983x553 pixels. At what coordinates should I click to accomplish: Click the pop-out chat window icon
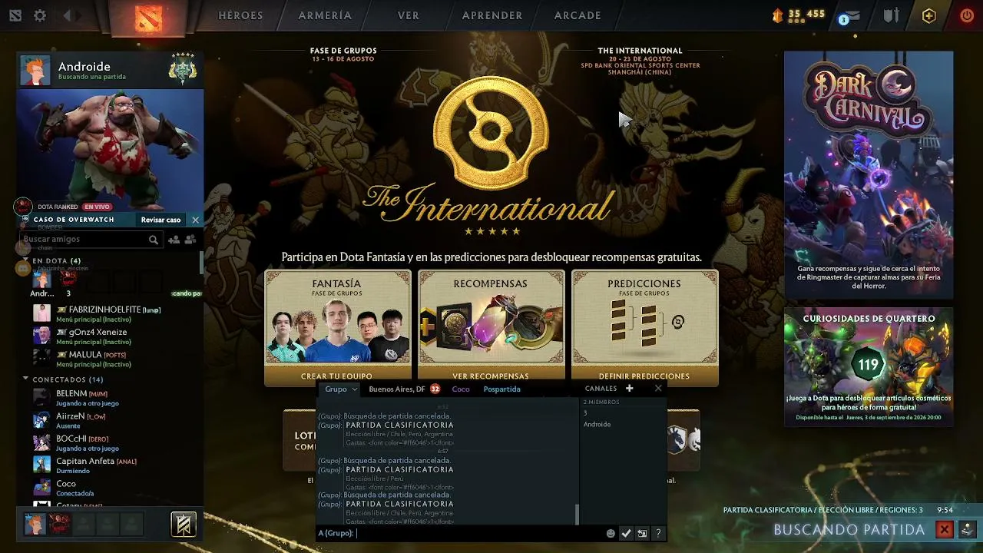642,533
